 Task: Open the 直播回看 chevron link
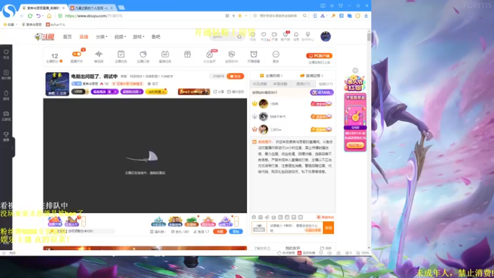312,75
